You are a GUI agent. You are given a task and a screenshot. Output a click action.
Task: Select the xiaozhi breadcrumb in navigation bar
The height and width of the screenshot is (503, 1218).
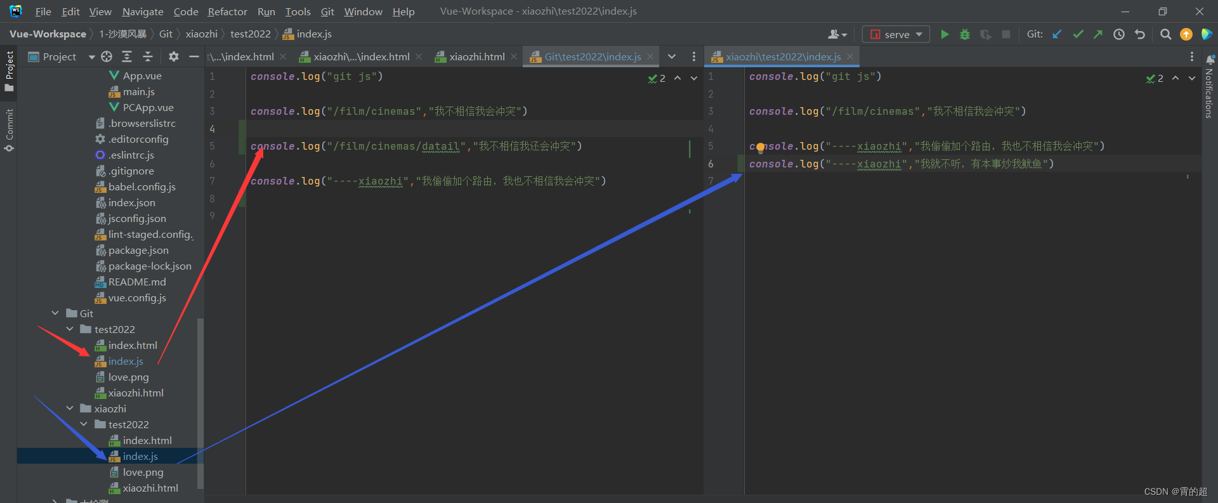tap(202, 34)
